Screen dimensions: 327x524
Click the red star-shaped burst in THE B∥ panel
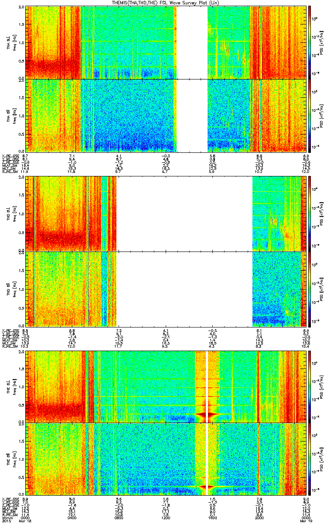[207, 486]
